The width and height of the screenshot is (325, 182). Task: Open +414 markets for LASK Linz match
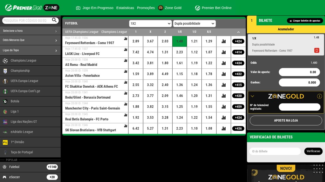click(x=238, y=52)
